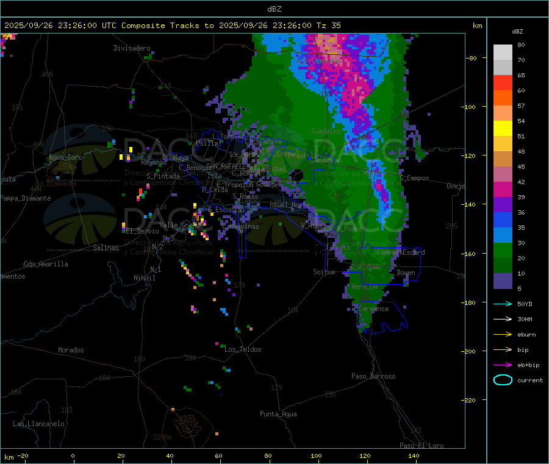Click the Punta_Agua location label

pyautogui.click(x=278, y=414)
